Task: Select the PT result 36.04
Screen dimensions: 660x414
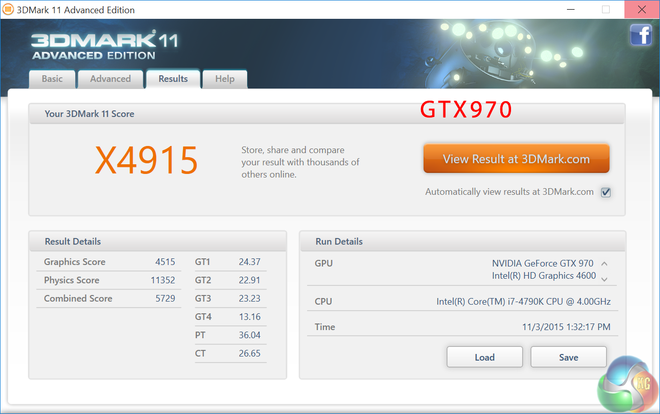Action: [x=250, y=335]
